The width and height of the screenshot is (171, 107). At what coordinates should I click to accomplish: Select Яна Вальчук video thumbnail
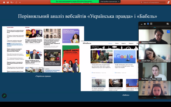(x=153, y=72)
